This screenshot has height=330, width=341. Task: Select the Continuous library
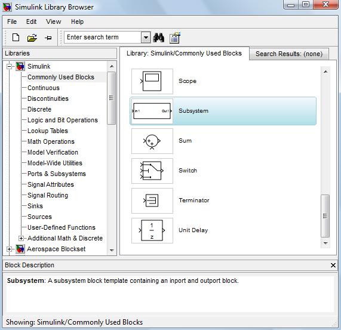(44, 88)
